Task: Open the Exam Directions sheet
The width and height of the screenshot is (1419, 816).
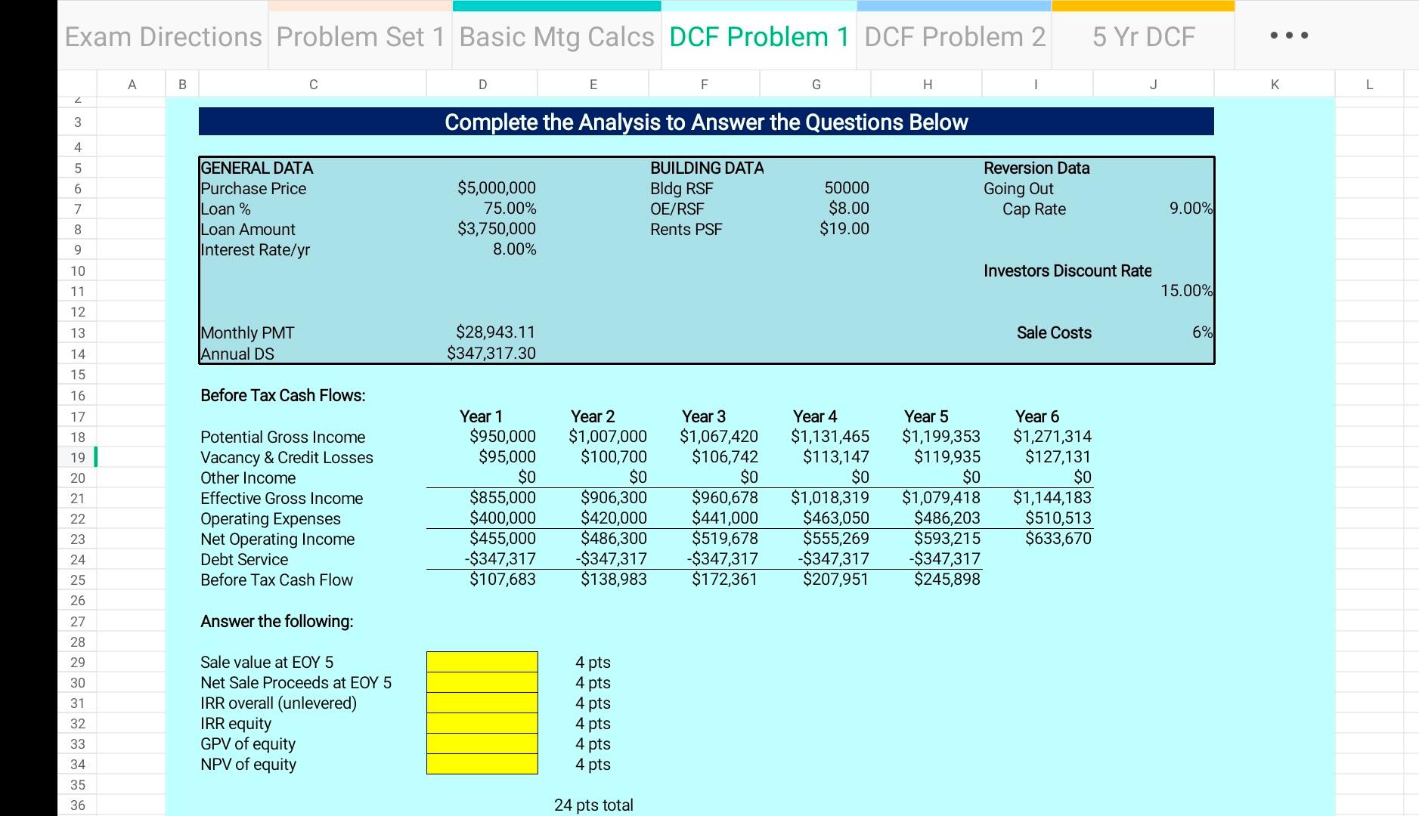Action: (x=163, y=35)
